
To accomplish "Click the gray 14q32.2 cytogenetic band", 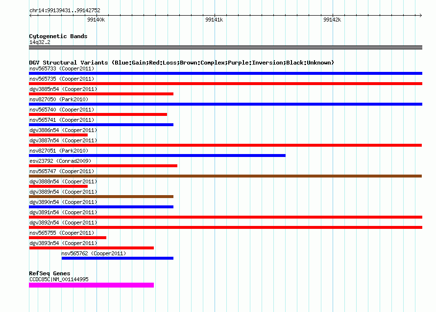I will pos(225,48).
